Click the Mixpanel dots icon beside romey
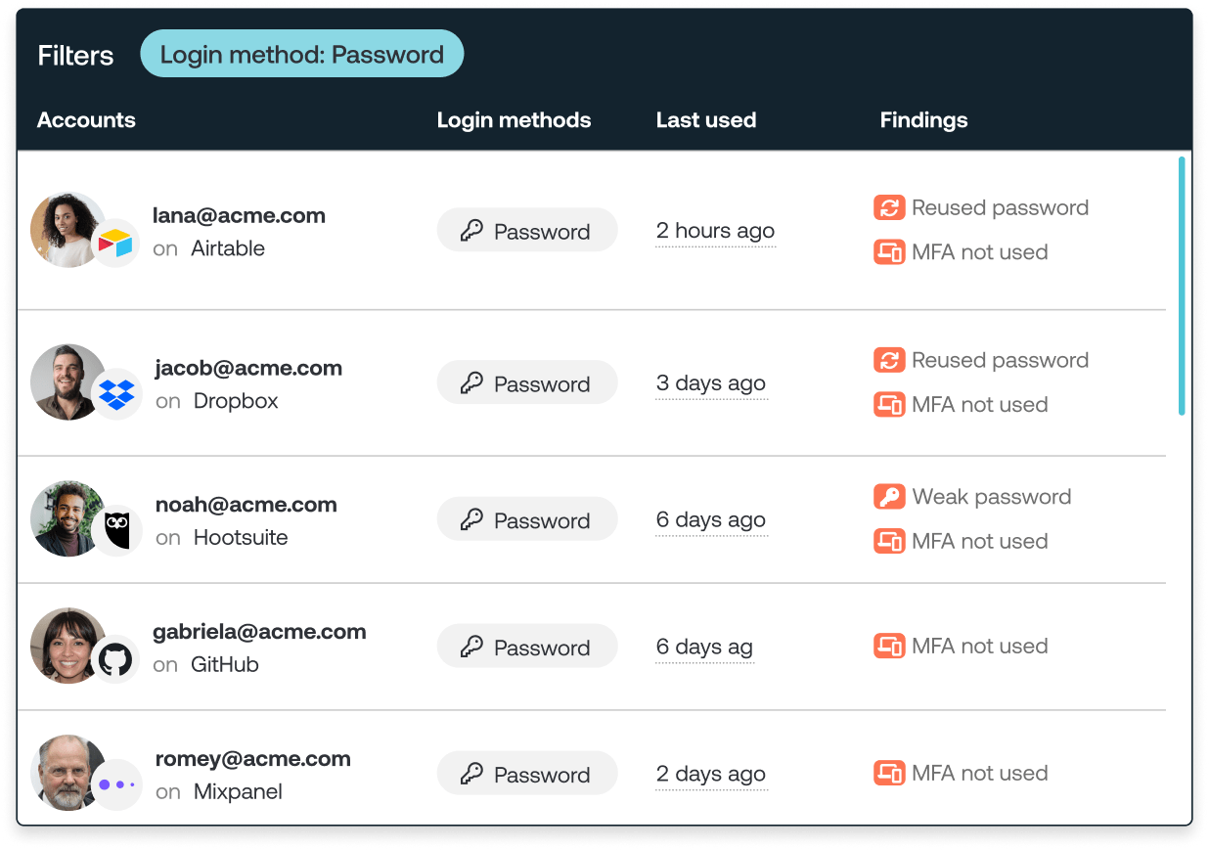 117,784
